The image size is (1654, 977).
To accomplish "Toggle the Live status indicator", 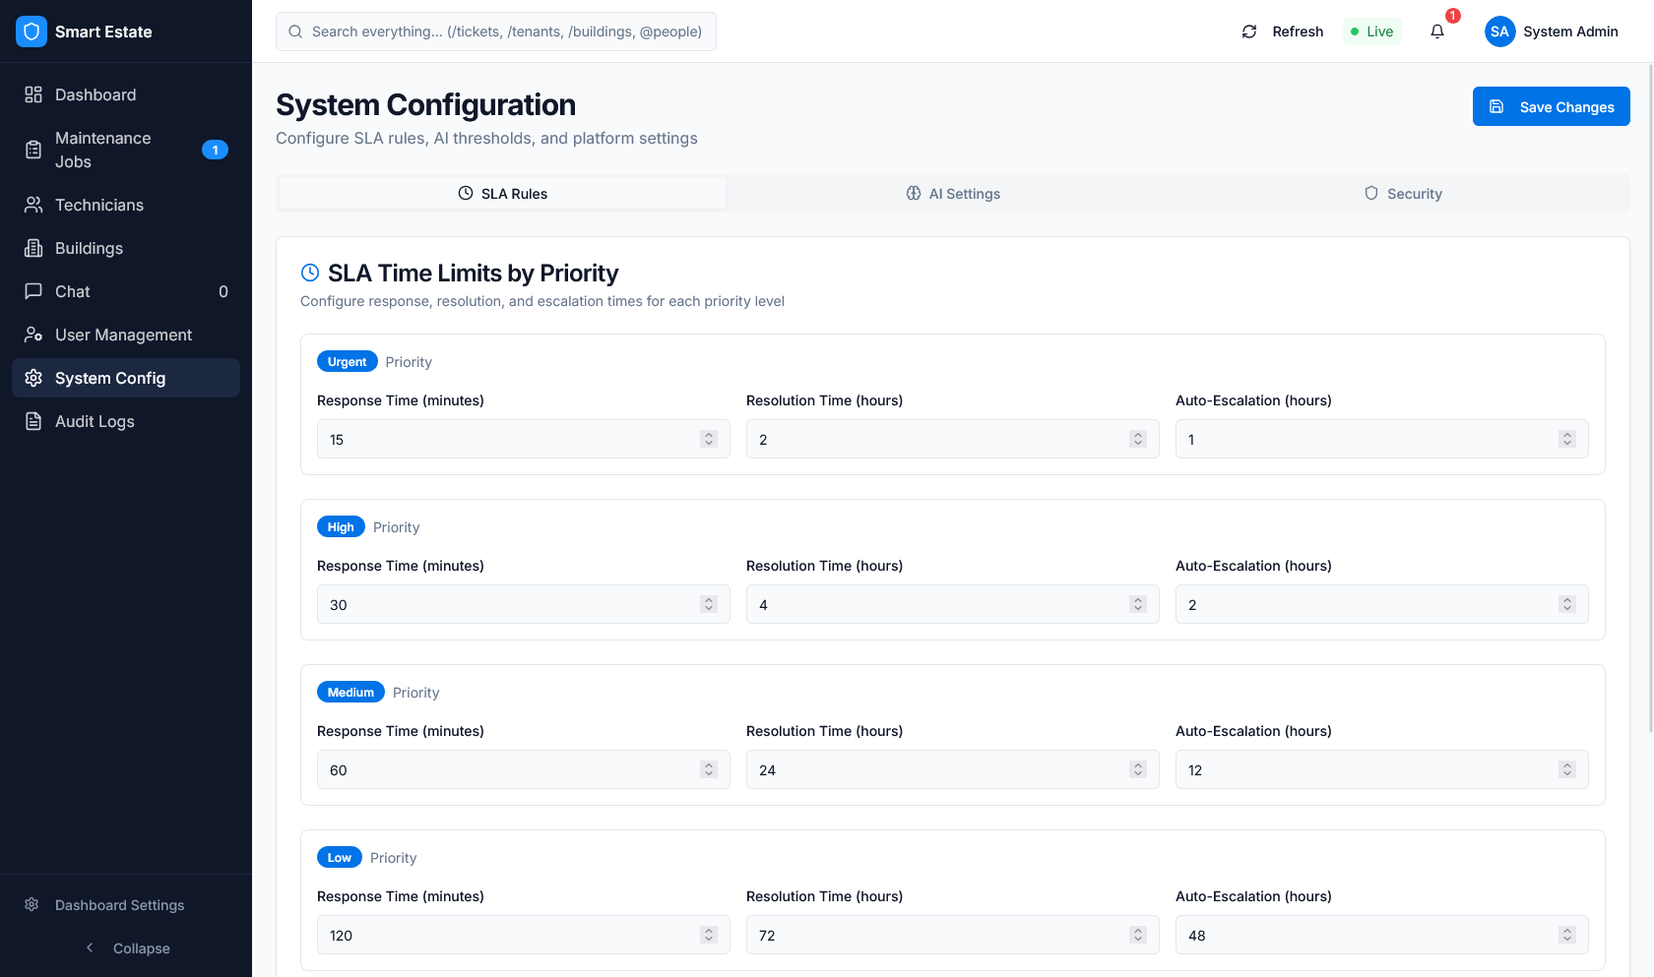I will point(1371,31).
